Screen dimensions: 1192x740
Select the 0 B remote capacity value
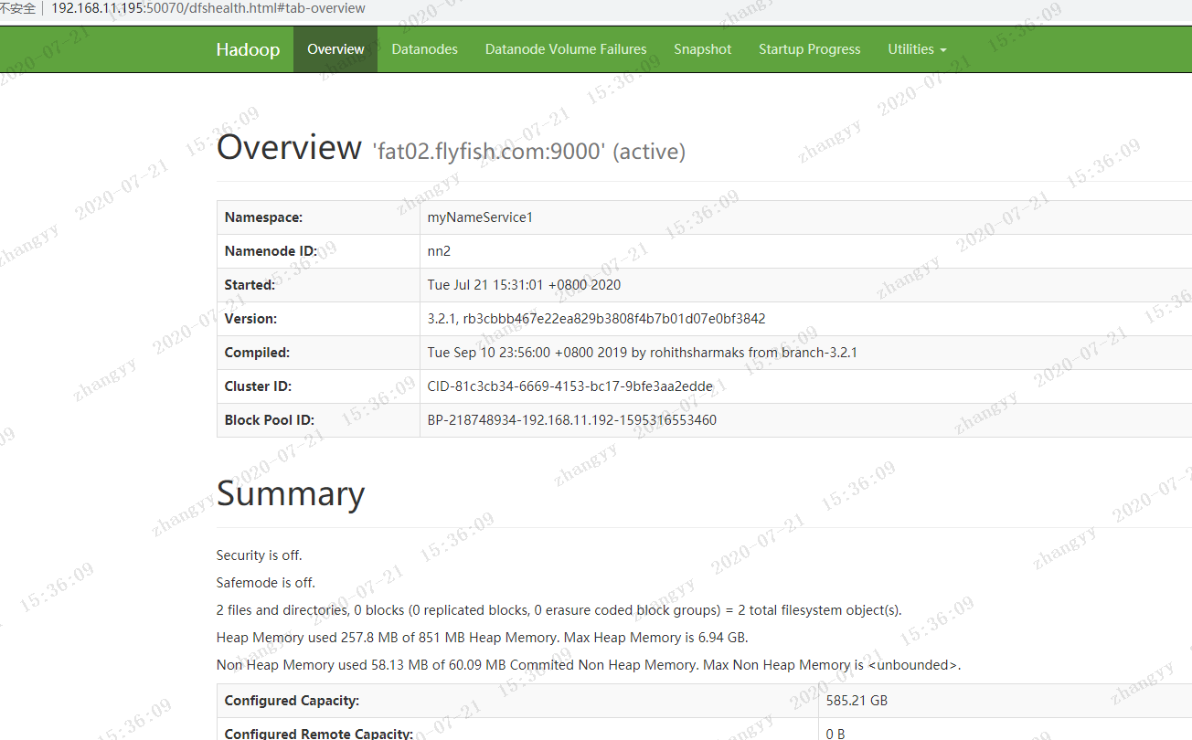coord(835,734)
